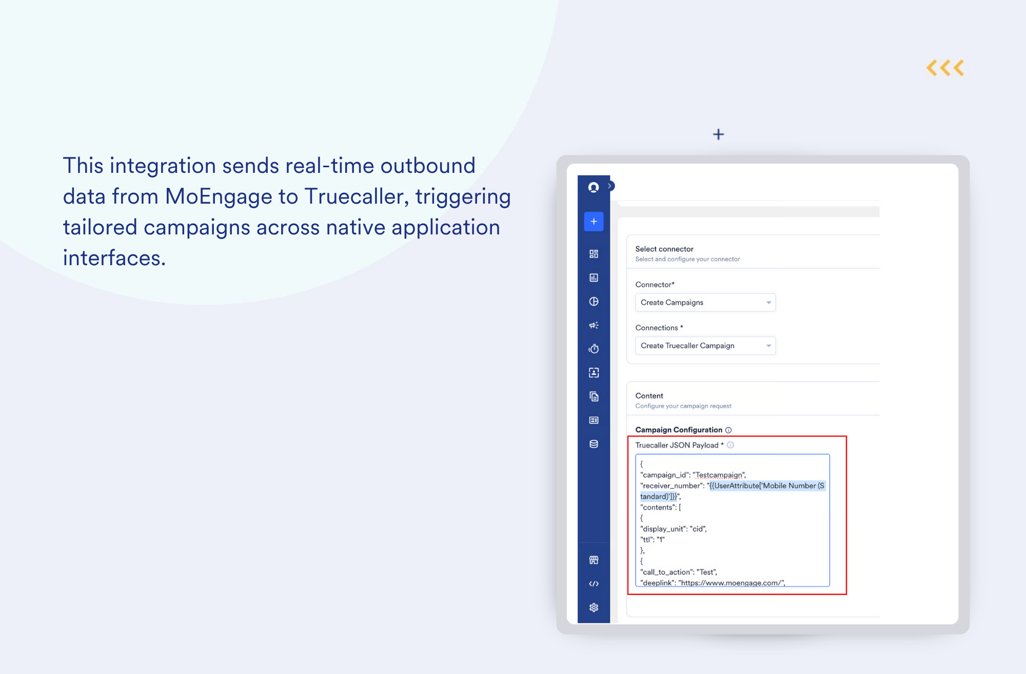Open the Connector dropdown showing Create Campaigns

tap(705, 303)
